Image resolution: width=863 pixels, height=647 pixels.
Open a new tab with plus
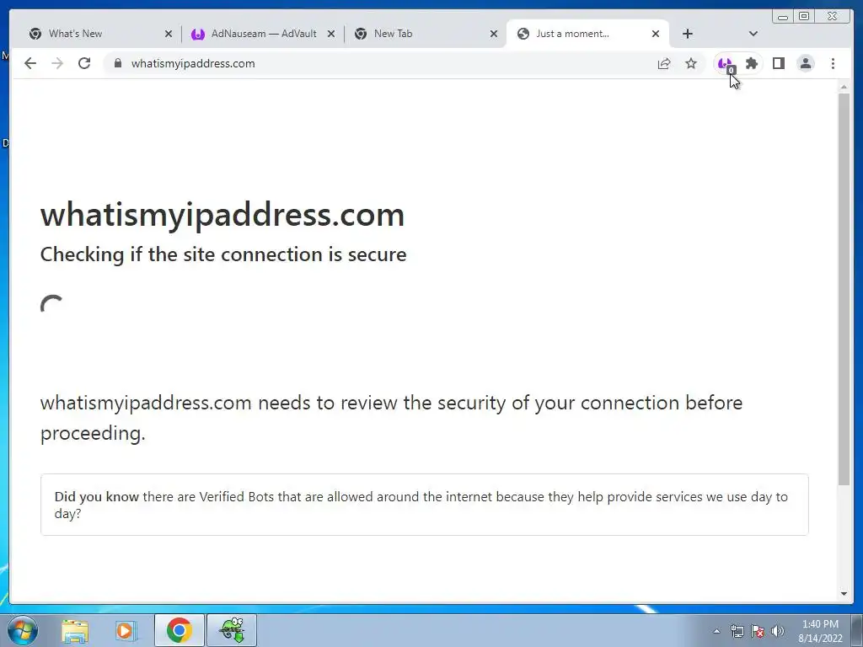pyautogui.click(x=688, y=34)
